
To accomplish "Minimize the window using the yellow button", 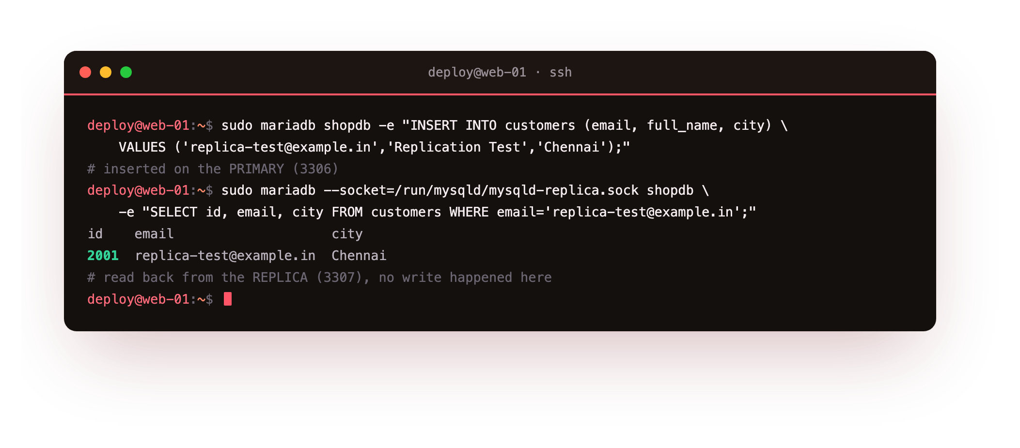I will (106, 72).
